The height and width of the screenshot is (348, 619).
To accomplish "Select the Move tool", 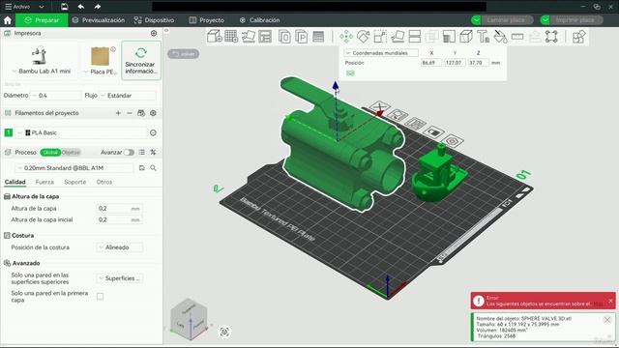I will point(346,37).
